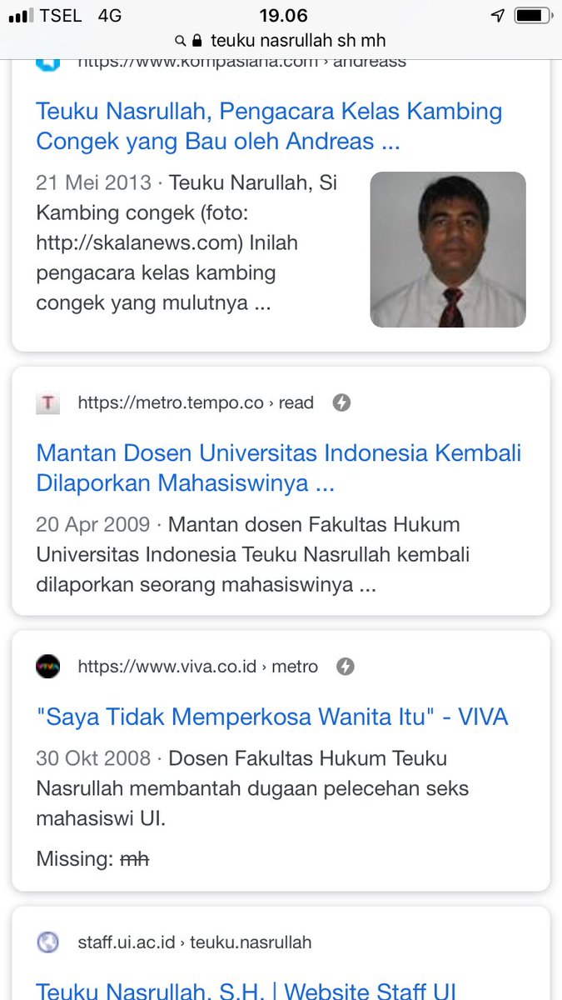
Task: Tap the struck-through 'mh' missing term
Action: tap(134, 859)
